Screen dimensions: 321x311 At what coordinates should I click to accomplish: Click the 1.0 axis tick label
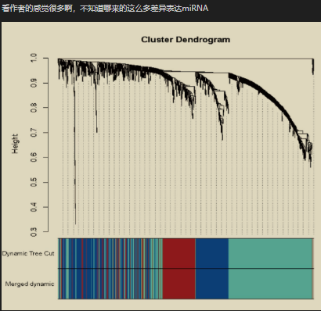[34, 58]
